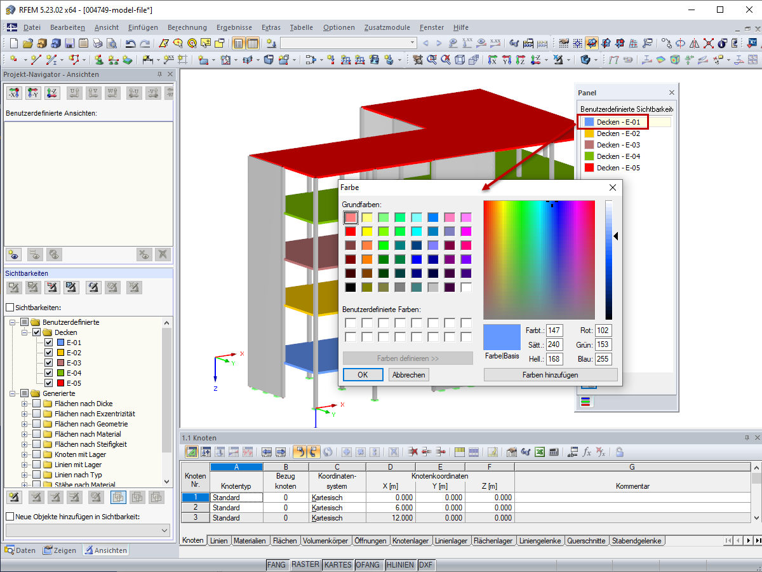
Task: Select Decken - E-03 in the Panel list
Action: coord(618,145)
